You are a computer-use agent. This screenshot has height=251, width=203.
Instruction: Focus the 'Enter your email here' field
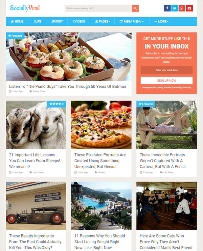(166, 70)
